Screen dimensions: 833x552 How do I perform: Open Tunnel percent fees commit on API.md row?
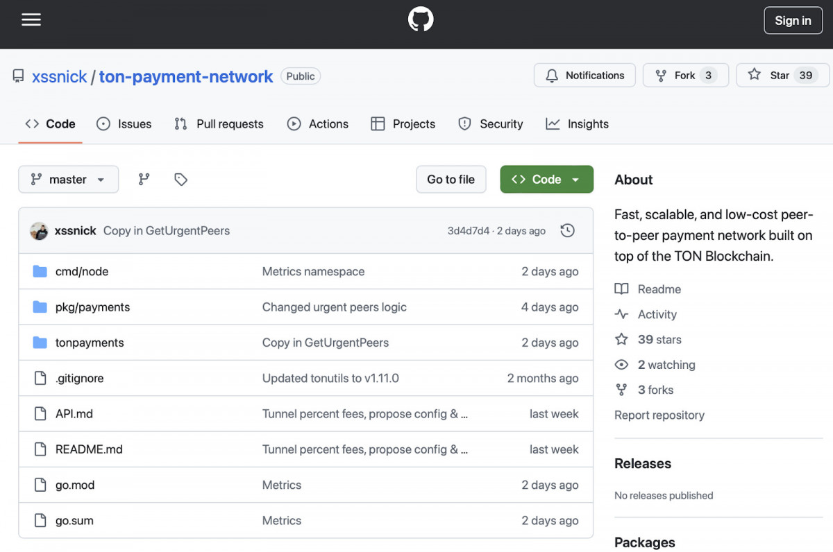click(365, 414)
